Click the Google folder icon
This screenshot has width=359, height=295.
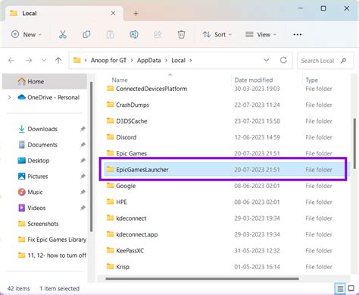coord(110,186)
